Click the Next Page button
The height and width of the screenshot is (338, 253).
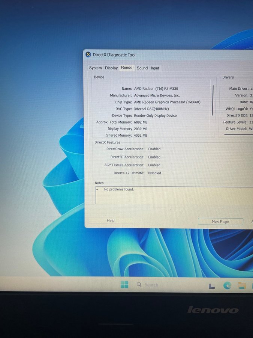coord(220,222)
